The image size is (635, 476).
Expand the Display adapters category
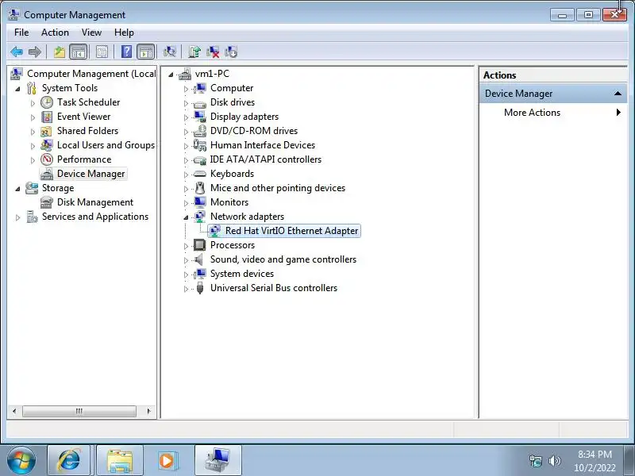point(186,117)
